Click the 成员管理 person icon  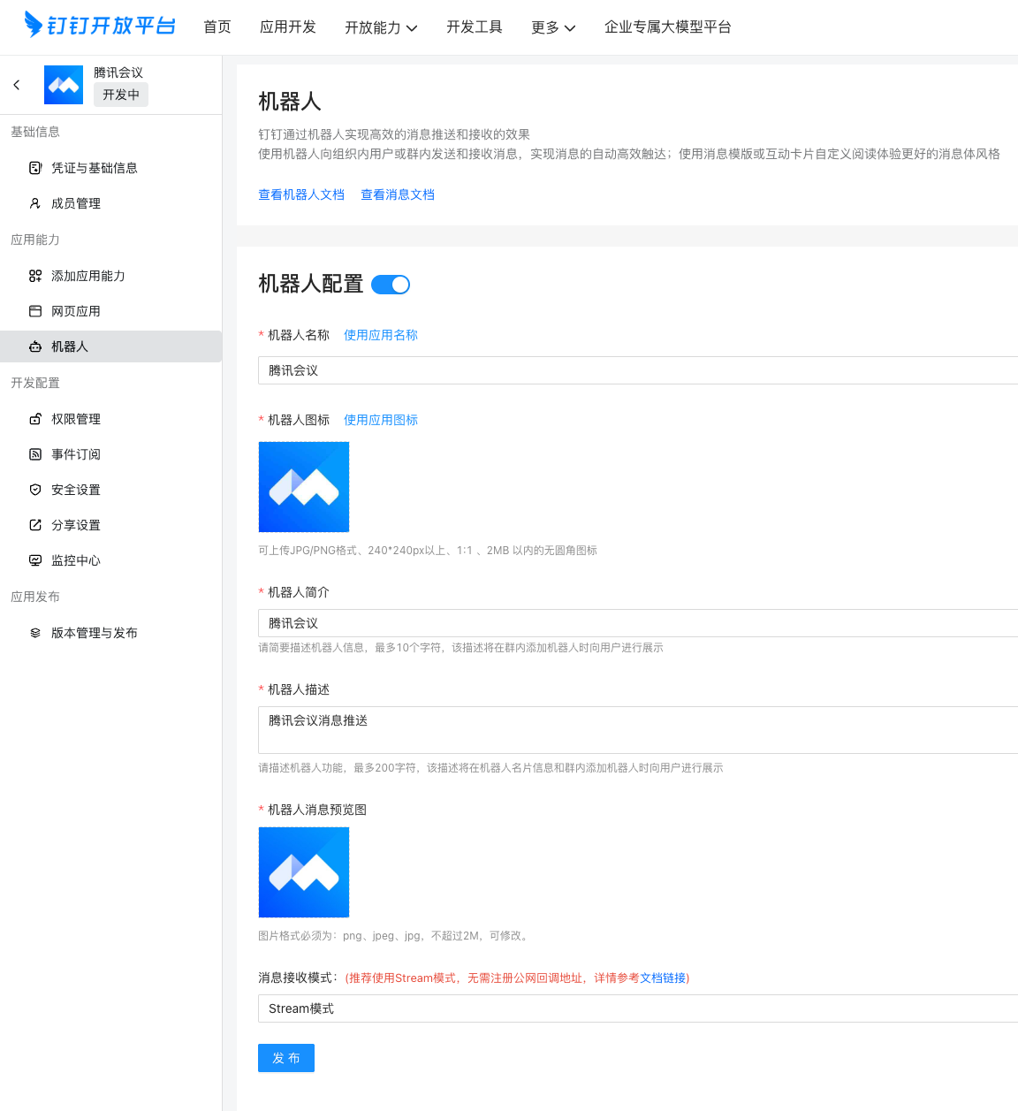35,203
